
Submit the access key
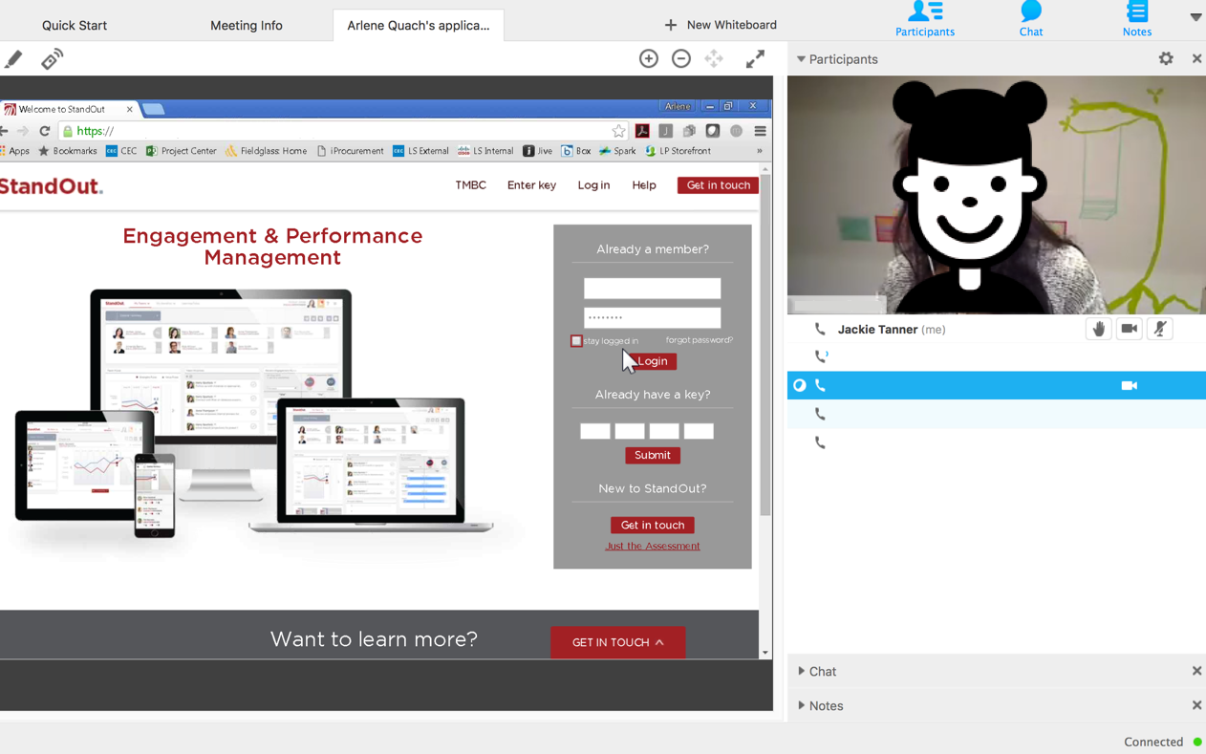[x=653, y=456]
